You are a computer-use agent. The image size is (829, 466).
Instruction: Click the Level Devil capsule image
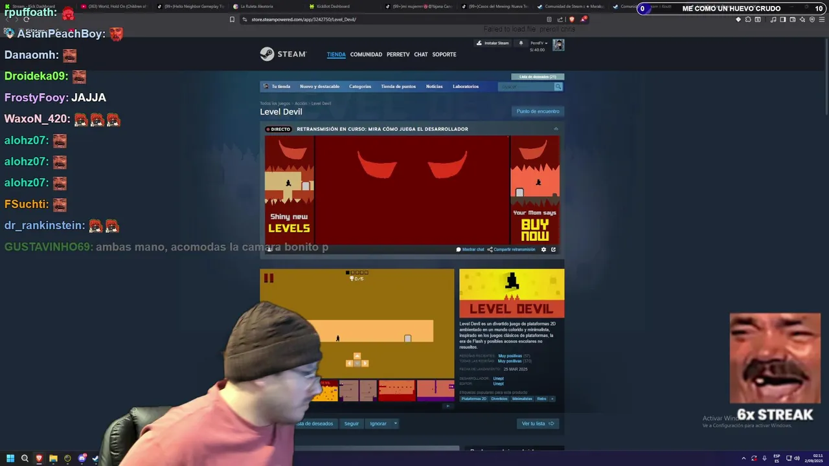point(512,293)
